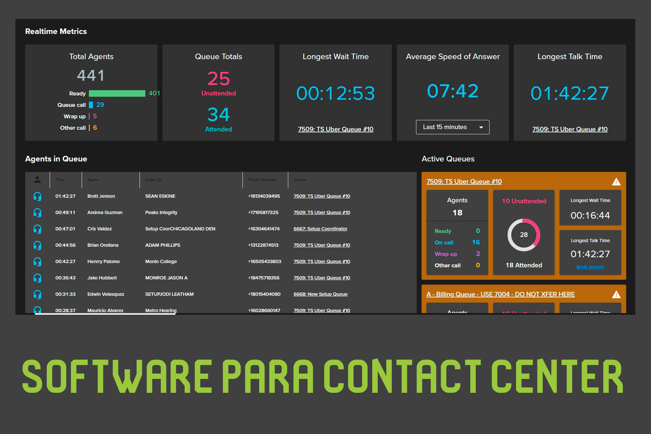Click the warning triangle on TS Uber Queue card
The width and height of the screenshot is (651, 434).
[x=616, y=182]
